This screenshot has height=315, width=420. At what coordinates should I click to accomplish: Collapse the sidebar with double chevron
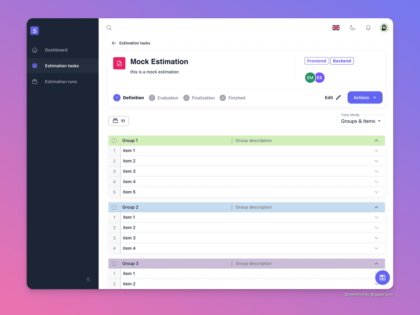tap(88, 279)
